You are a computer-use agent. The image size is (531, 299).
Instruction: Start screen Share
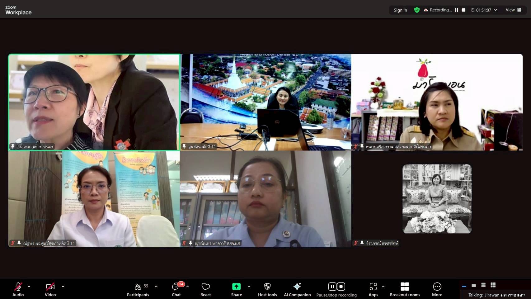tap(236, 289)
